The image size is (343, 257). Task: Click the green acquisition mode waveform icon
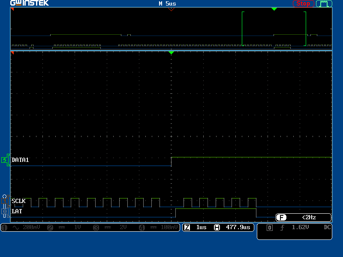click(324, 4)
